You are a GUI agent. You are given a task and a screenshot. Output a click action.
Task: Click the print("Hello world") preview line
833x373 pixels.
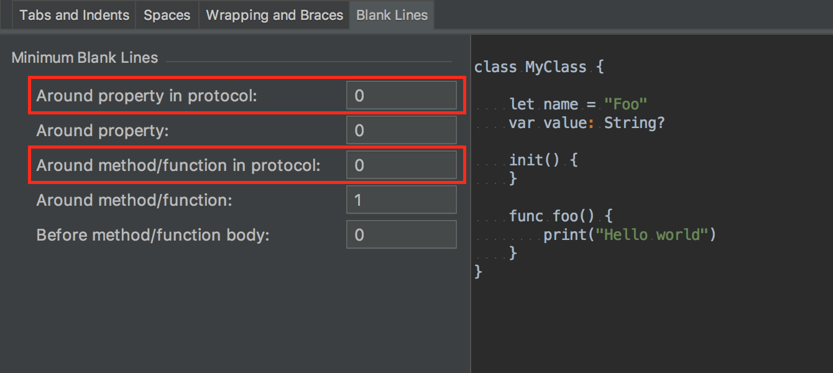pos(629,235)
